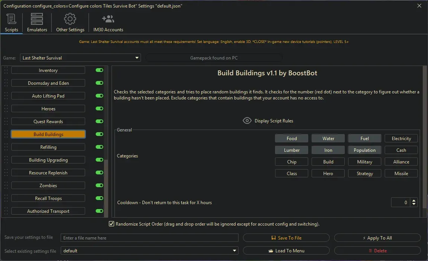Click the script list scrollbar

[x=106, y=188]
